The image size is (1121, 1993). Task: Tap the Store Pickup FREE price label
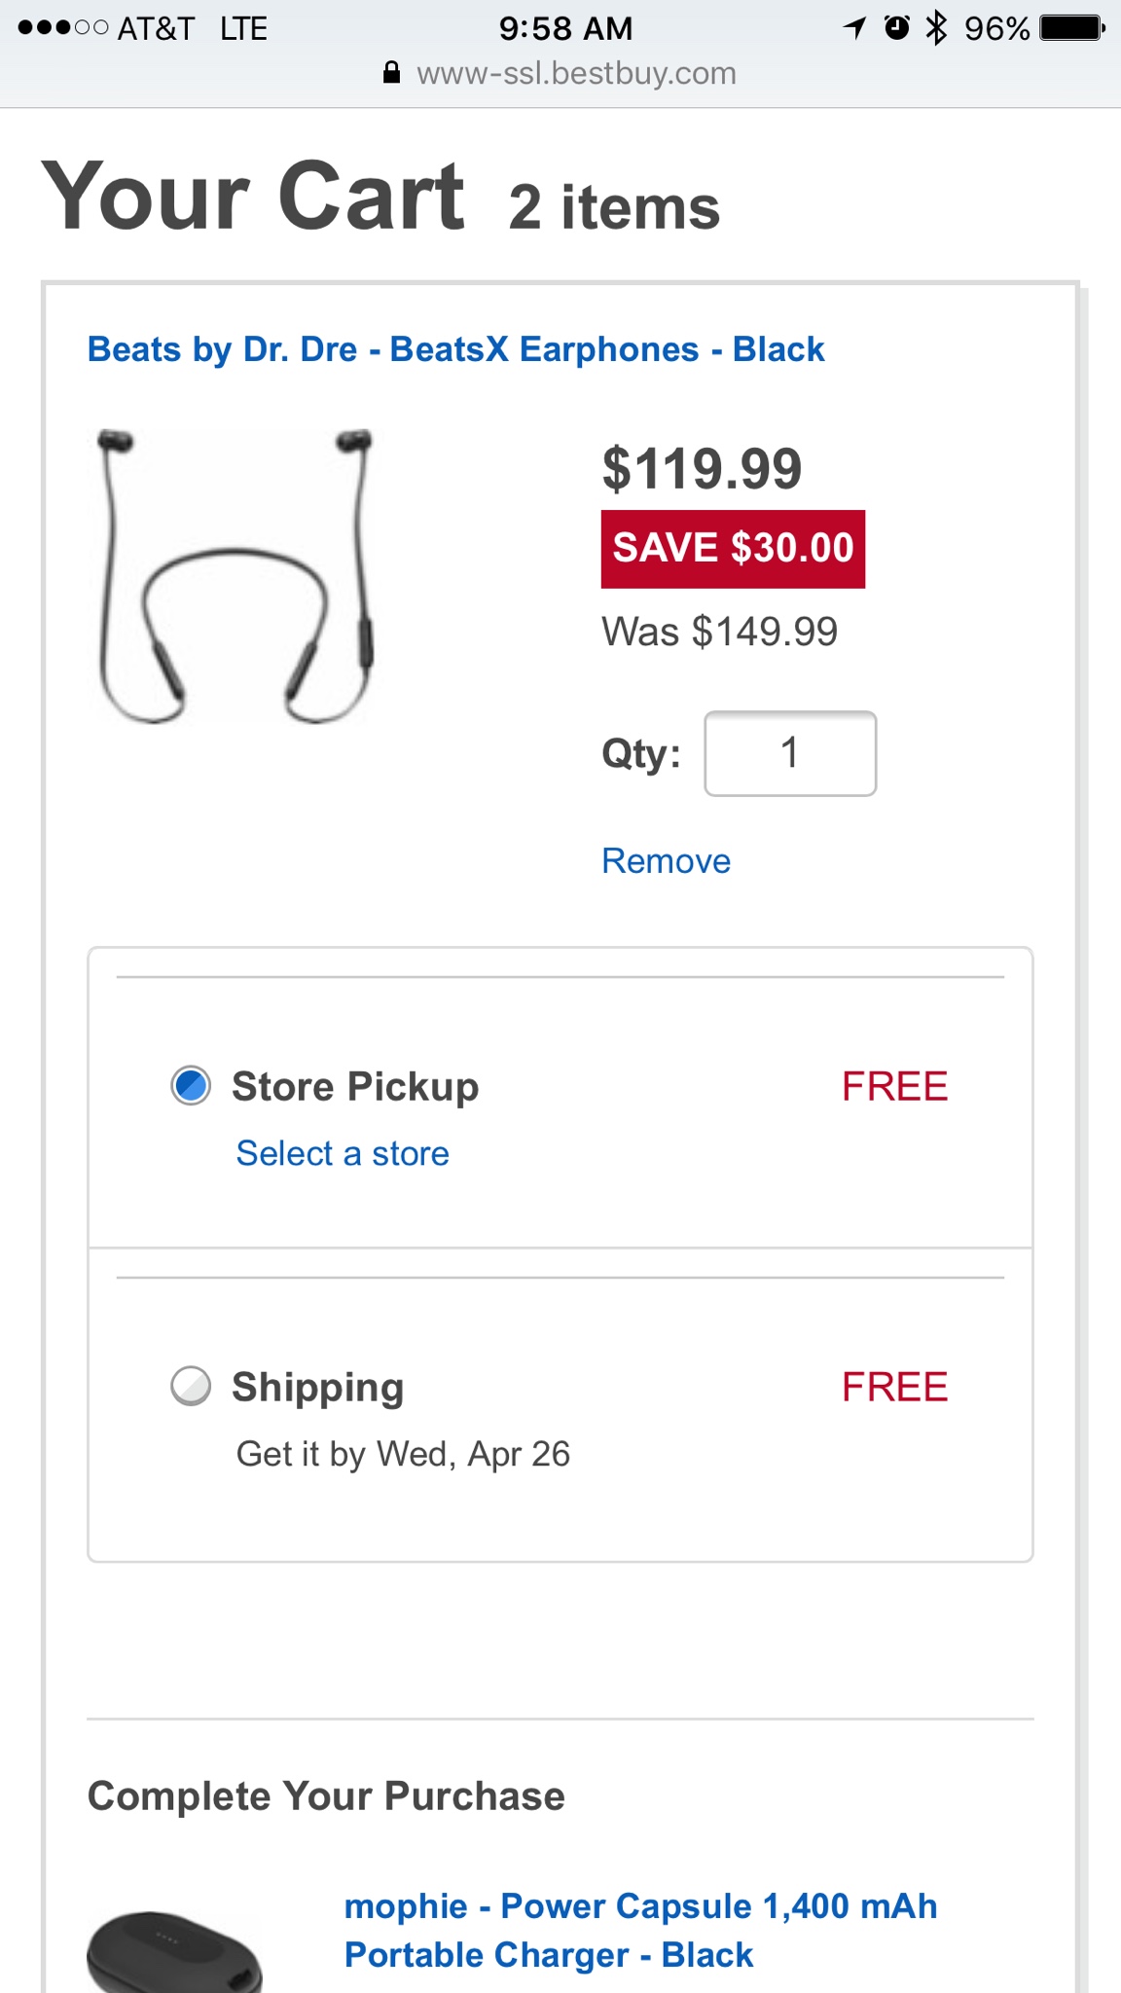click(894, 1086)
